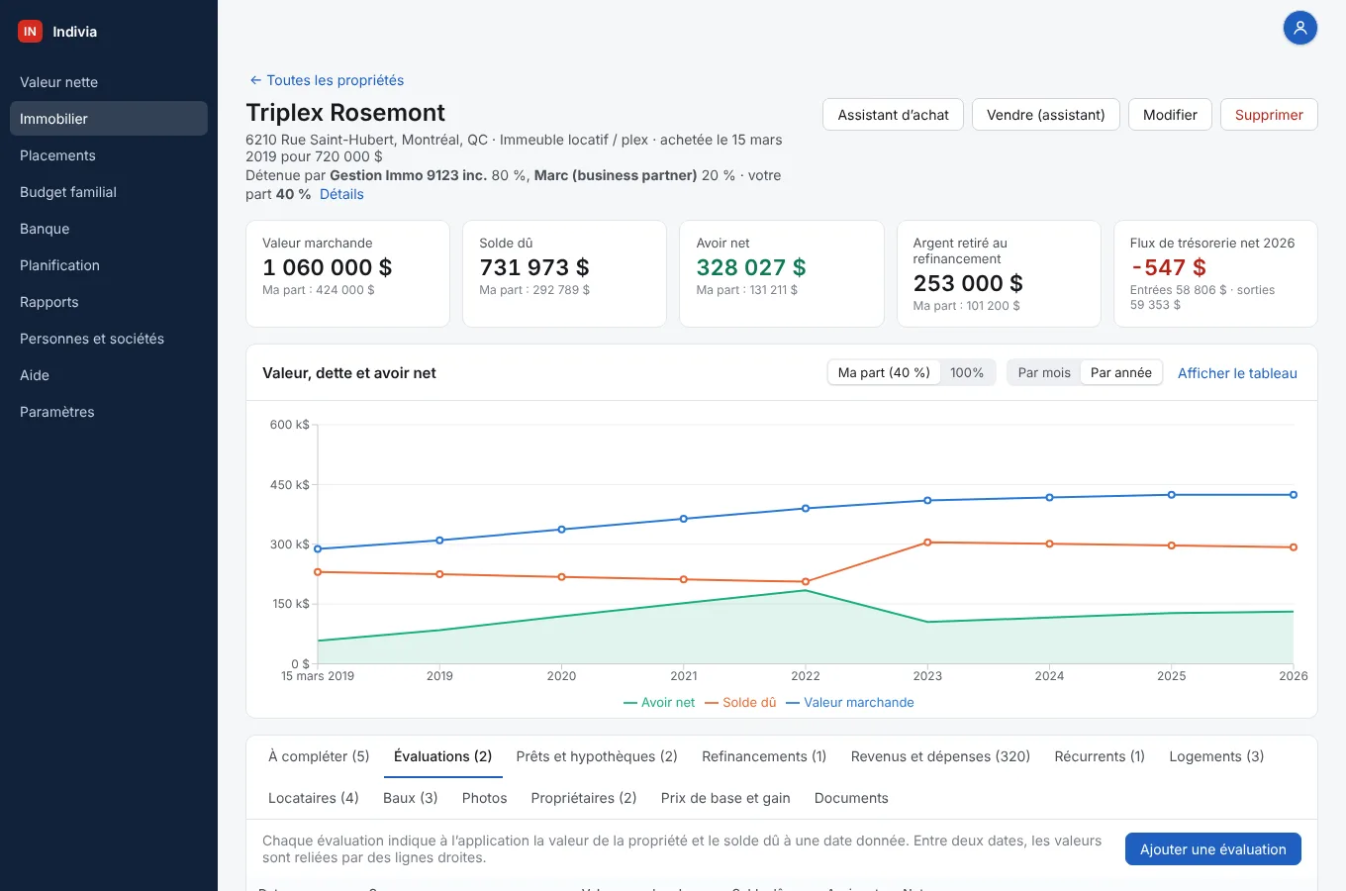Image resolution: width=1346 pixels, height=891 pixels.
Task: Select Immobilier in the sidebar
Action: coord(109,119)
